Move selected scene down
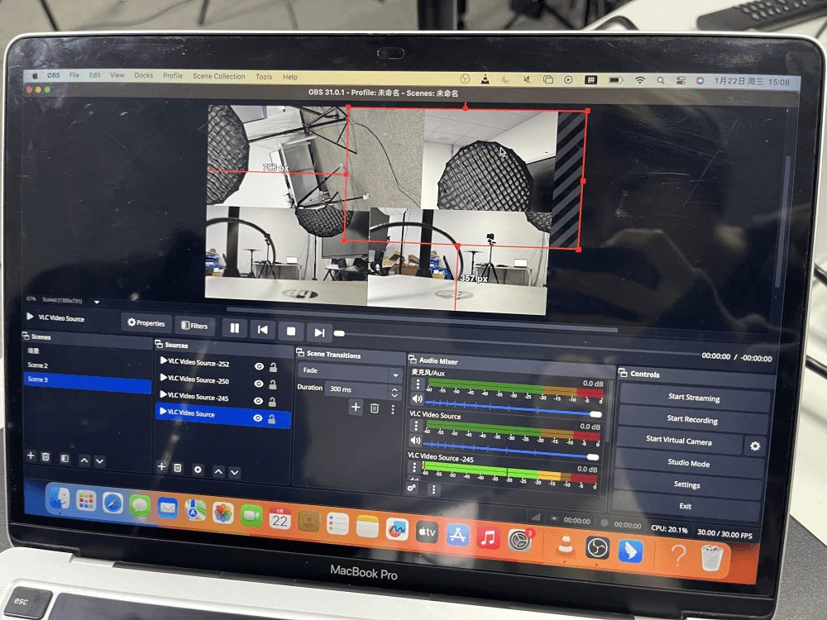Screen dimensions: 827x620 (100, 461)
